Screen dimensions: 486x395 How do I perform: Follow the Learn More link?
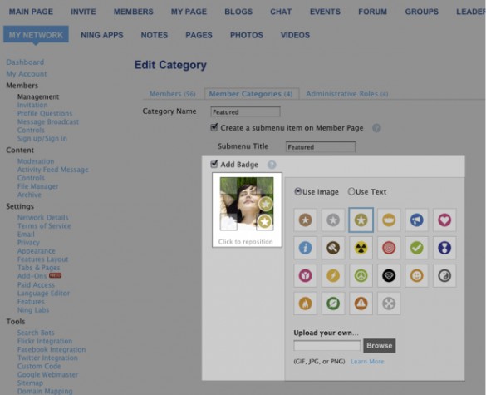pos(367,362)
